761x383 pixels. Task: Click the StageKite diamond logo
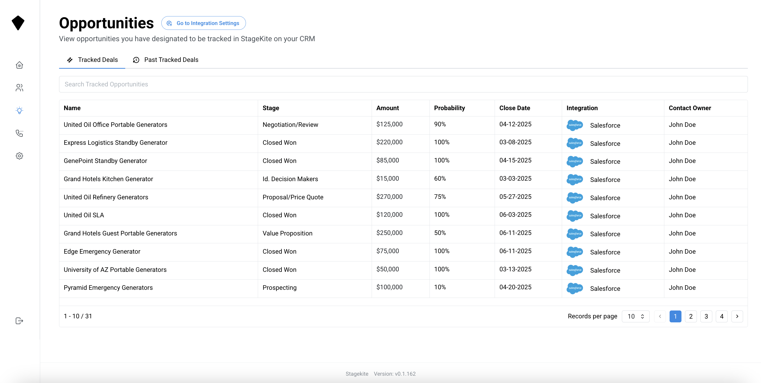coord(18,23)
